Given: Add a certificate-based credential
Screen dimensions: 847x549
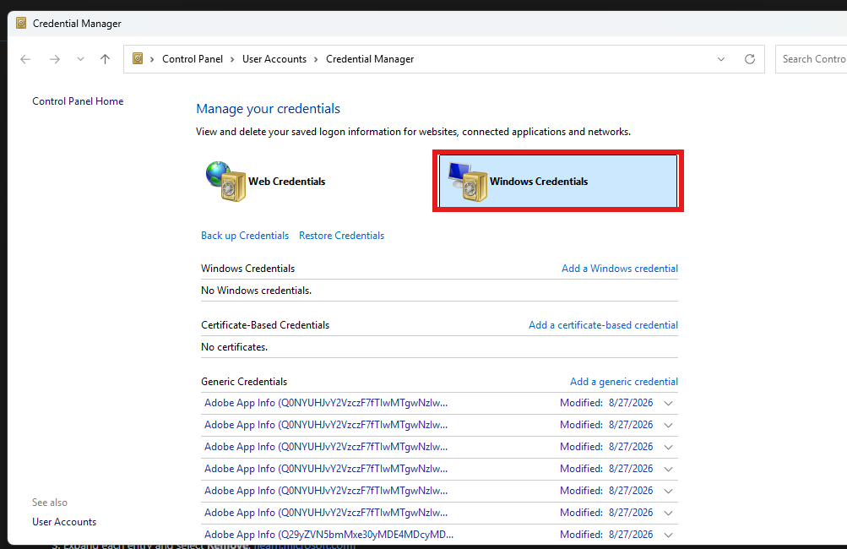Looking at the screenshot, I should click(604, 325).
